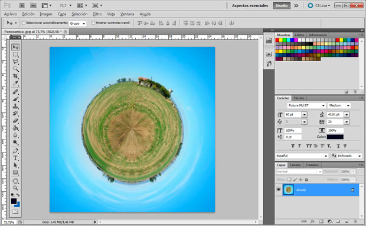Create new adjustment layer icon in Capas panel

(330, 221)
